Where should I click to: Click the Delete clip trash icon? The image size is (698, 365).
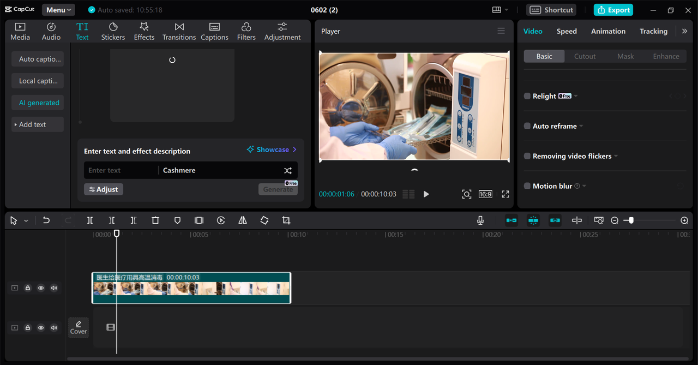coord(155,220)
